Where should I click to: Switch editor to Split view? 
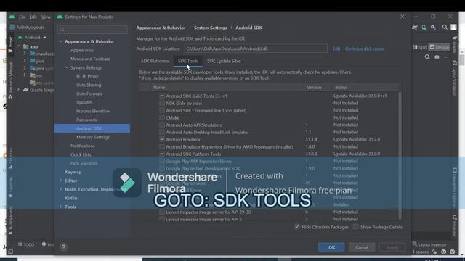[420, 47]
